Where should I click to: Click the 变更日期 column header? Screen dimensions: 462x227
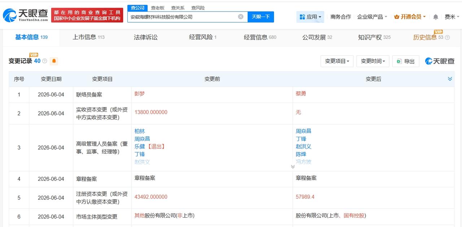point(51,79)
